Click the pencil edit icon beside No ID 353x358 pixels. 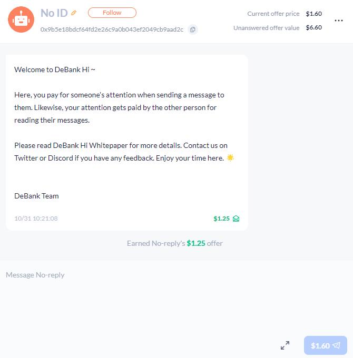[x=74, y=13]
